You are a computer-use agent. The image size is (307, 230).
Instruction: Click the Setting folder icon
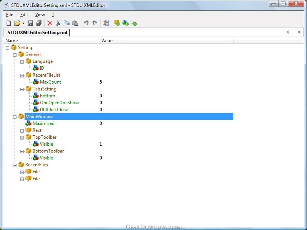click(14, 47)
